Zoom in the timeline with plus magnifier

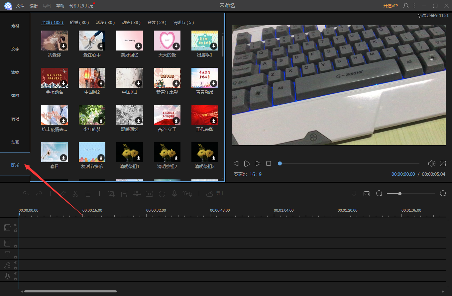(443, 193)
